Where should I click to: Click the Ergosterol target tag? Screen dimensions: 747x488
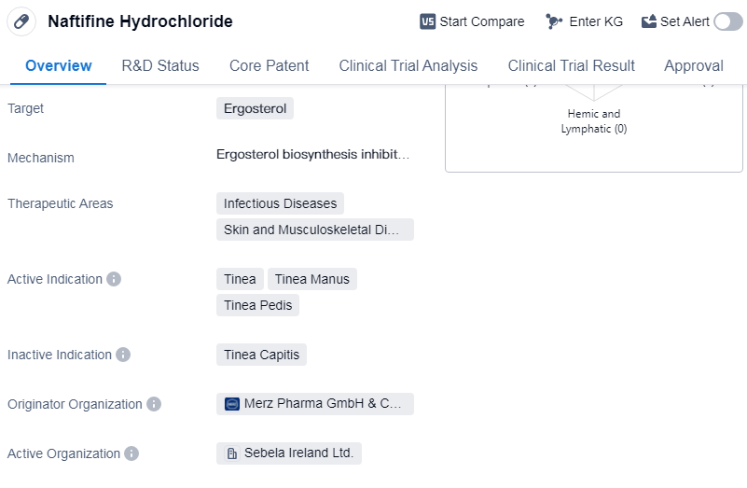255,108
